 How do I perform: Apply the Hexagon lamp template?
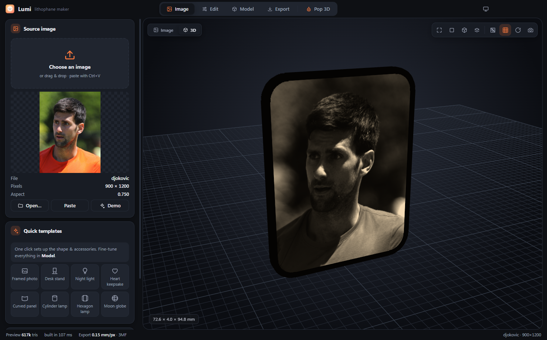(x=85, y=304)
